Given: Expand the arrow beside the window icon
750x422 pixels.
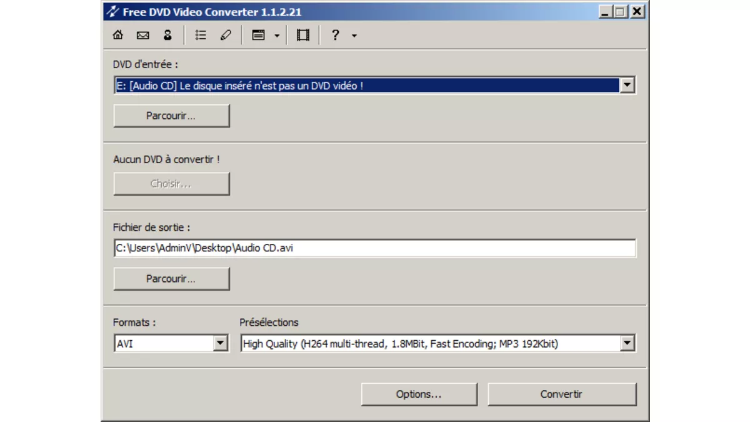Looking at the screenshot, I should coord(276,36).
